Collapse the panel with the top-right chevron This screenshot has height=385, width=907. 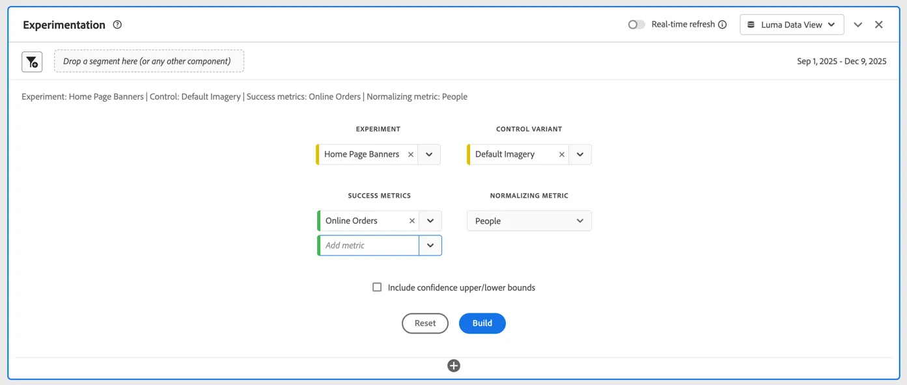858,25
